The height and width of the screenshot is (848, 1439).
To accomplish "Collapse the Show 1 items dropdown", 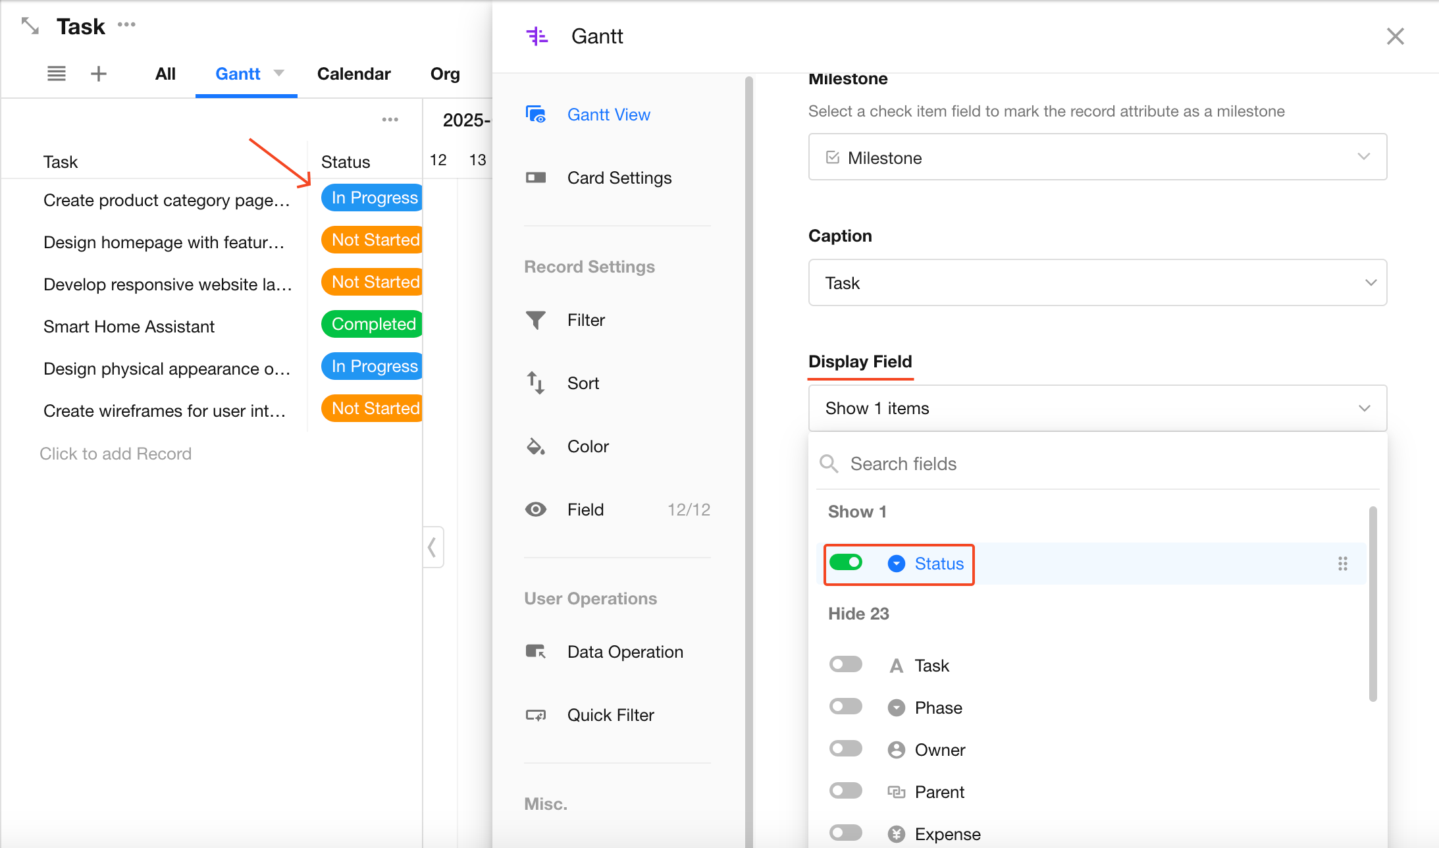I will pyautogui.click(x=1097, y=408).
